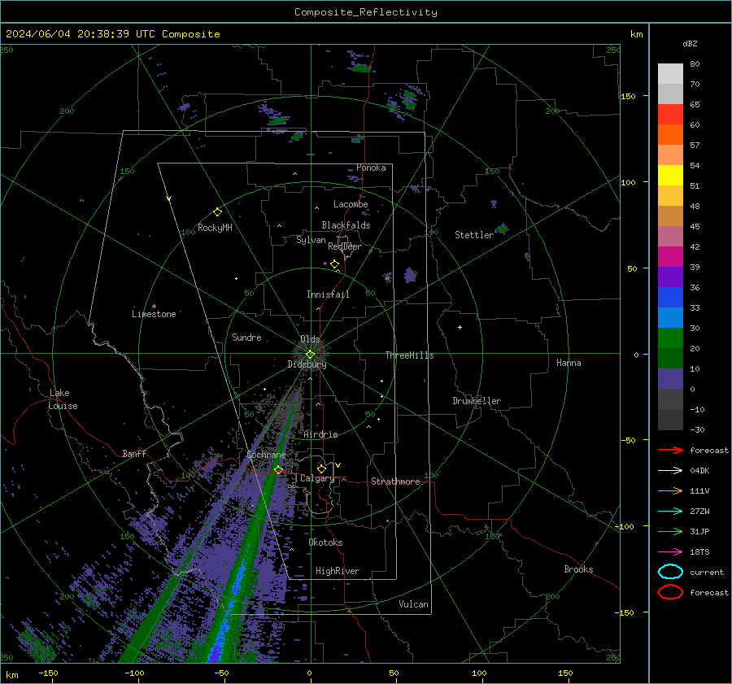This screenshot has height=684, width=732.
Task: Click the red forecast ellipse legend icon
Action: pyautogui.click(x=670, y=592)
